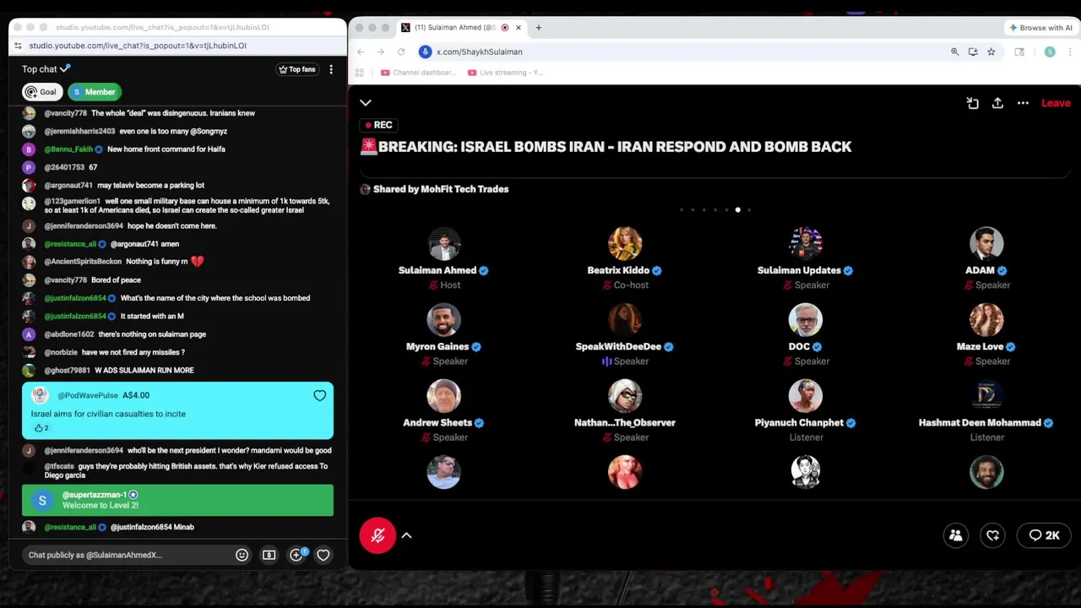Click Hashmat Deen Mohammad listener name

click(x=980, y=422)
